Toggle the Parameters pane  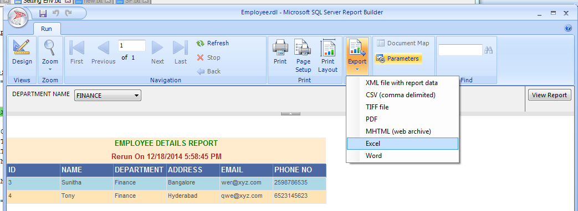[398, 59]
